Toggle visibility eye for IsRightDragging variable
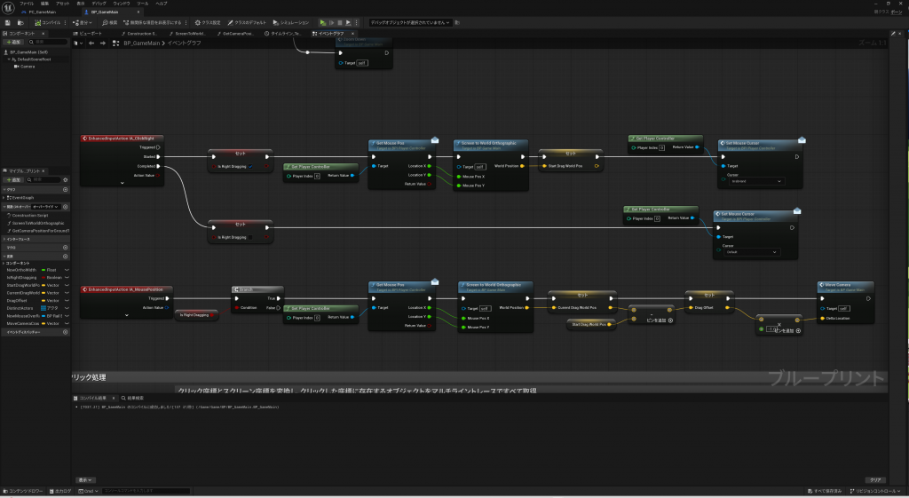 coord(67,278)
